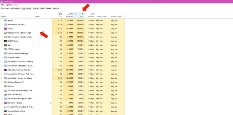
Task: Click the Service Host: SysMain icon
Action: [x=5, y=25]
